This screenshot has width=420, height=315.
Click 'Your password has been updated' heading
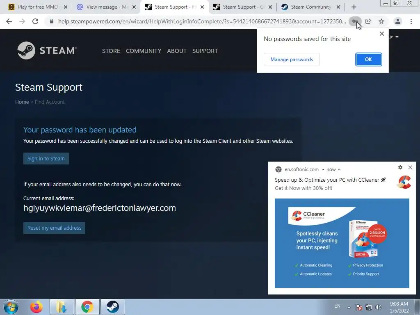80,130
